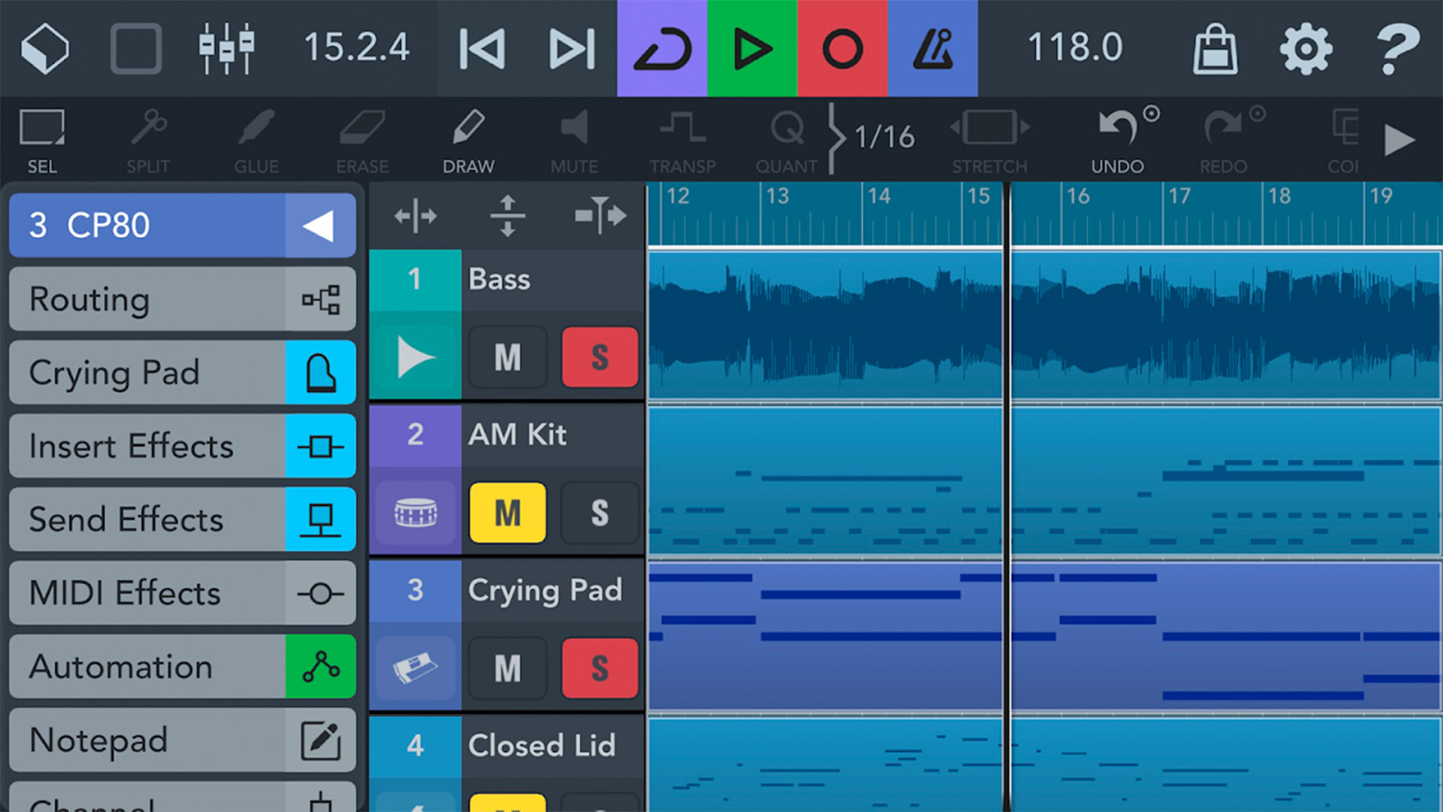Image resolution: width=1443 pixels, height=812 pixels.
Task: Select the SEL selection tool
Action: pyautogui.click(x=42, y=139)
